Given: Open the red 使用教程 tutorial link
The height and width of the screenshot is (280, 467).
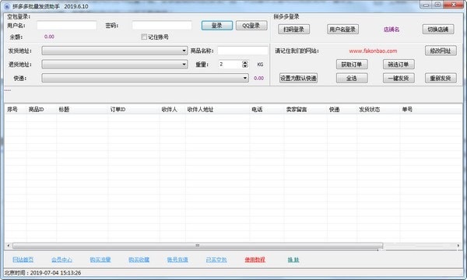Looking at the screenshot, I should coord(255,260).
